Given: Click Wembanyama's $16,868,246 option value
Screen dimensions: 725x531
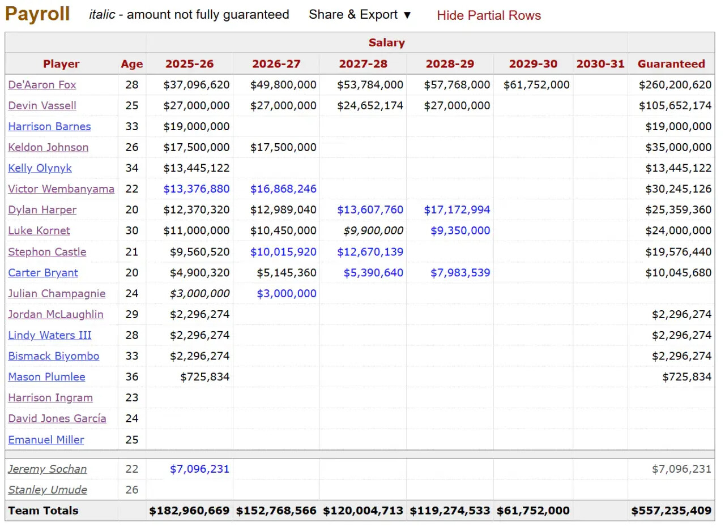Looking at the screenshot, I should click(283, 189).
